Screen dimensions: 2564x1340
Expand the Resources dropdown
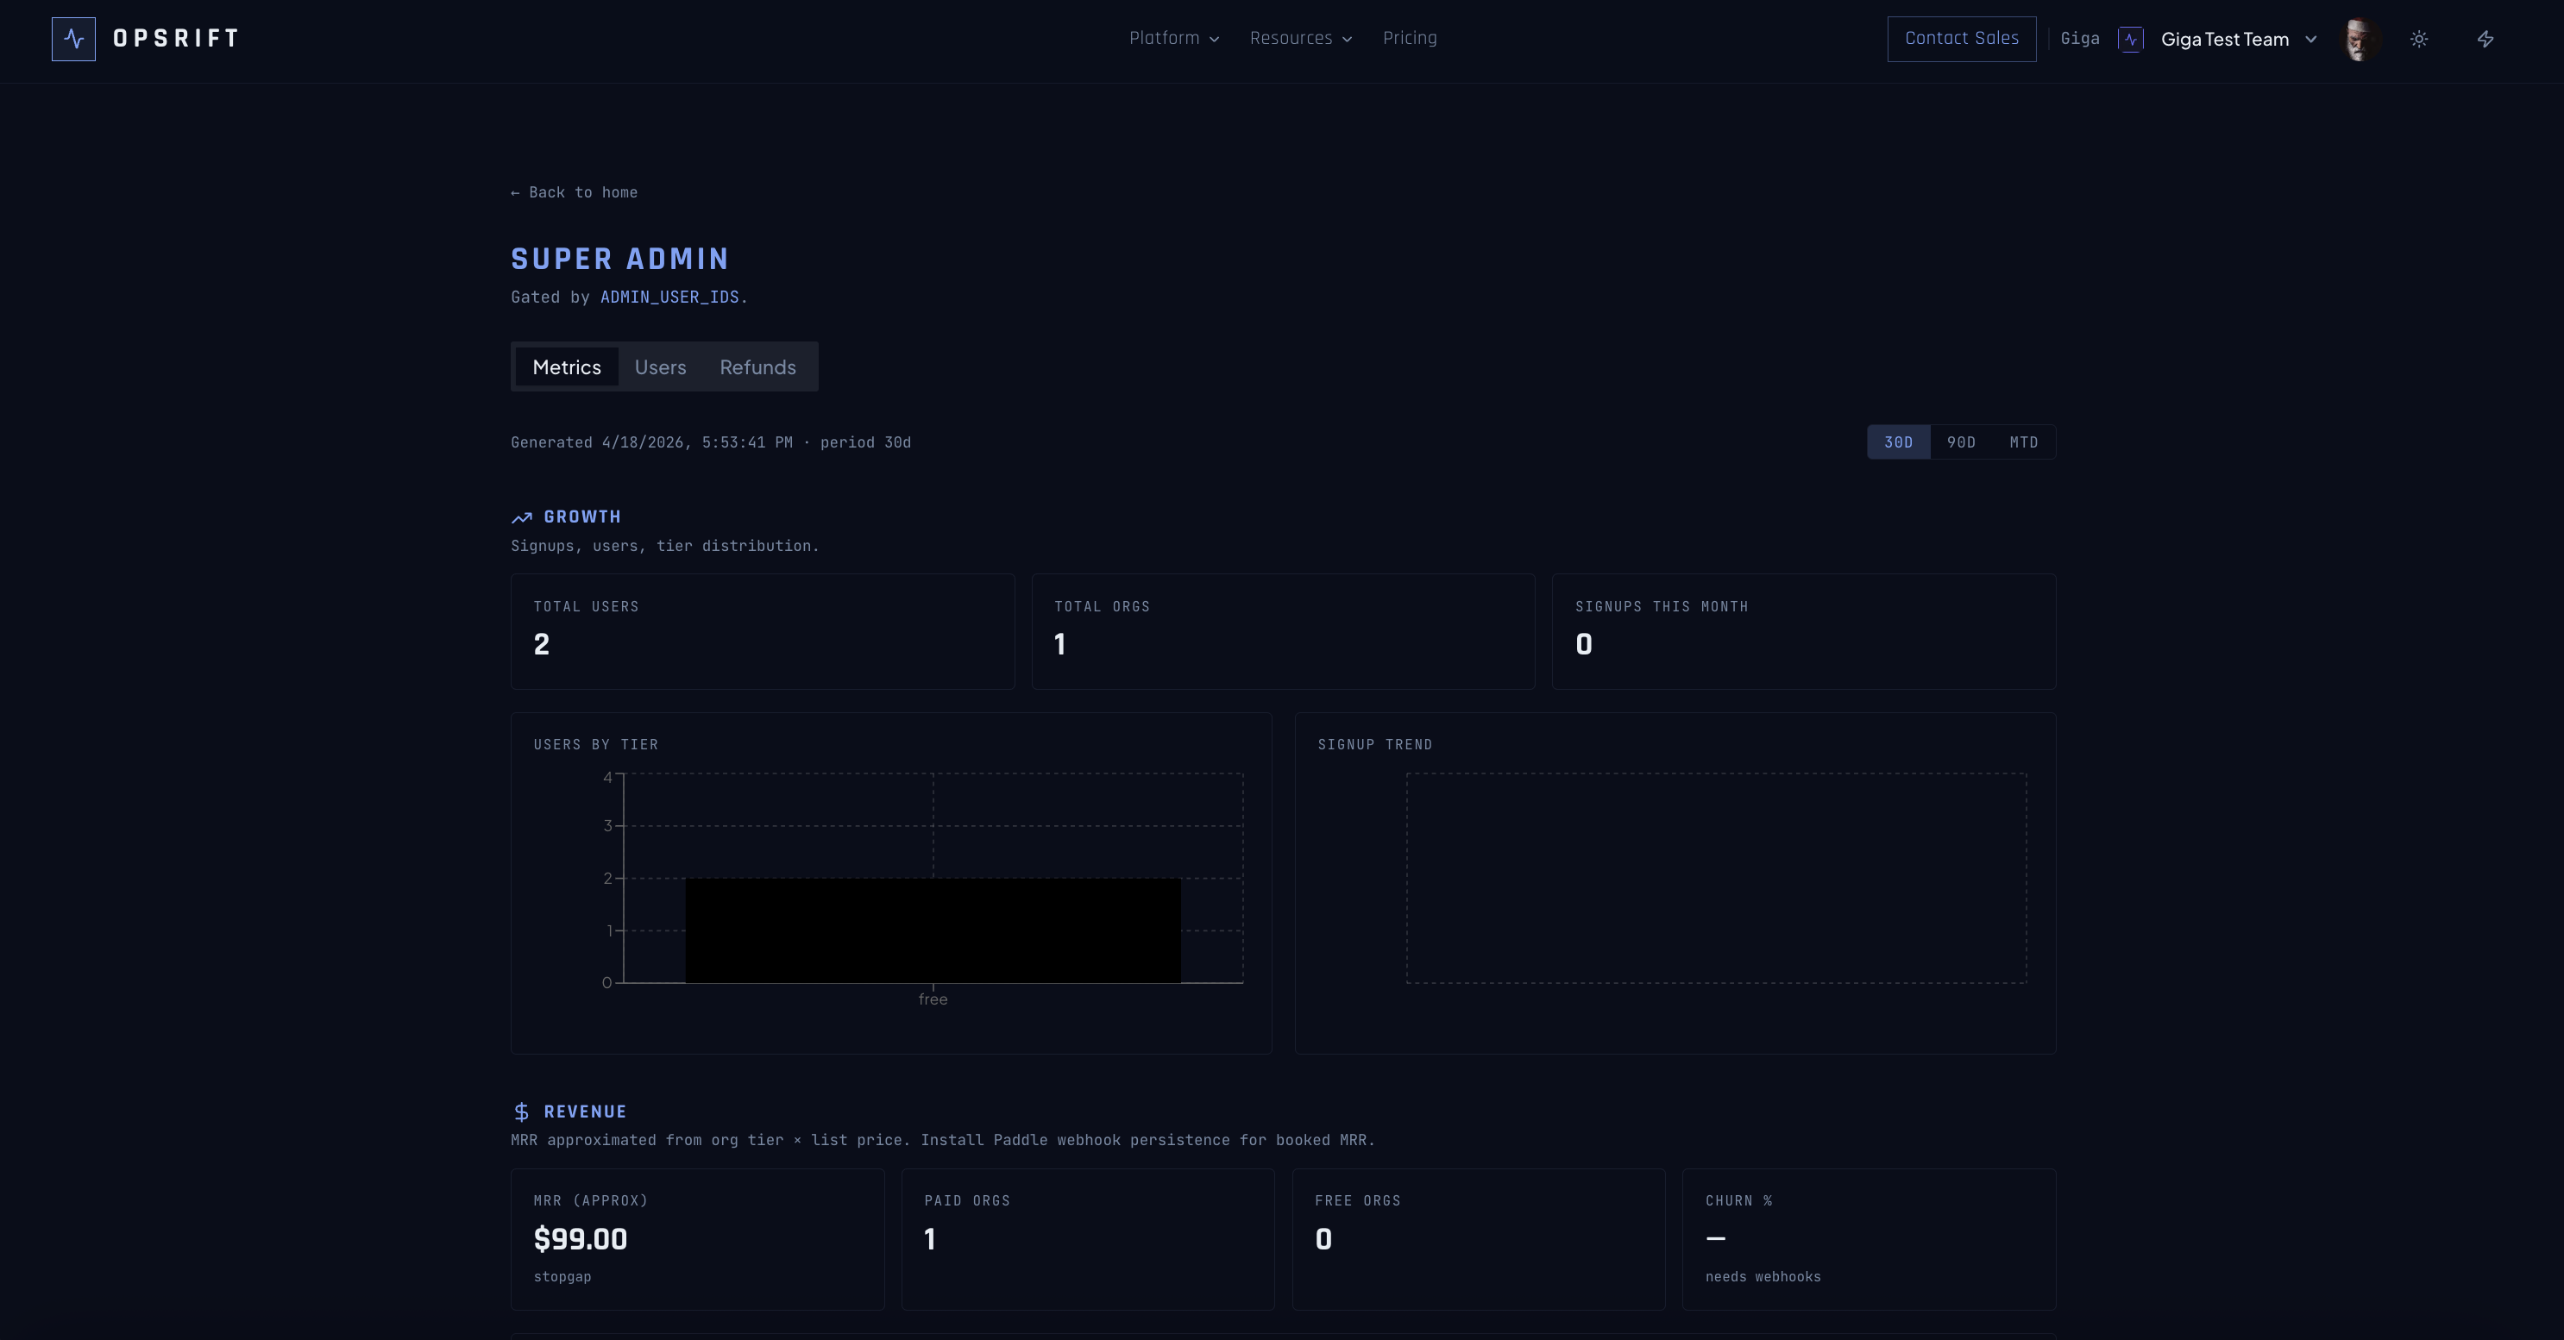coord(1300,39)
